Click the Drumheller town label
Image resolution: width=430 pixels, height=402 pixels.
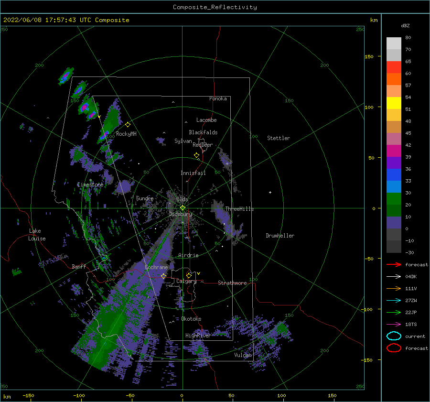(x=280, y=236)
